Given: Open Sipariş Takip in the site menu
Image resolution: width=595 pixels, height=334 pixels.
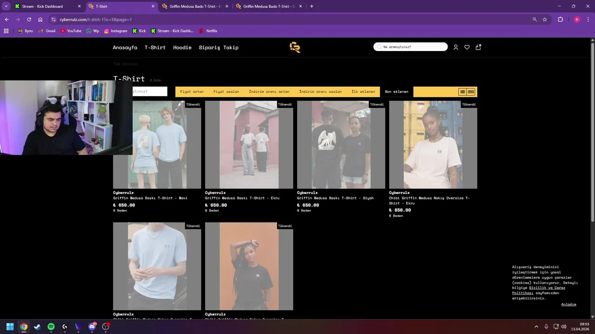Looking at the screenshot, I should coord(218,47).
